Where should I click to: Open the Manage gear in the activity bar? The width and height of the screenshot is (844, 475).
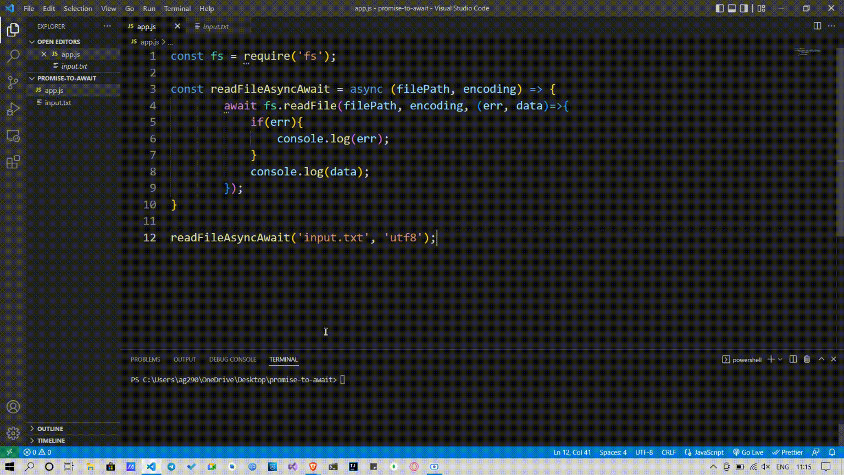[13, 432]
